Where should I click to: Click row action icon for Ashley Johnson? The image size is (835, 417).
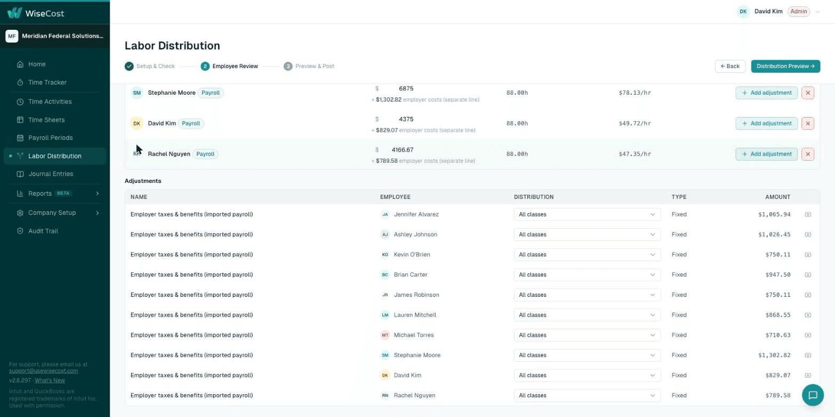click(x=808, y=235)
